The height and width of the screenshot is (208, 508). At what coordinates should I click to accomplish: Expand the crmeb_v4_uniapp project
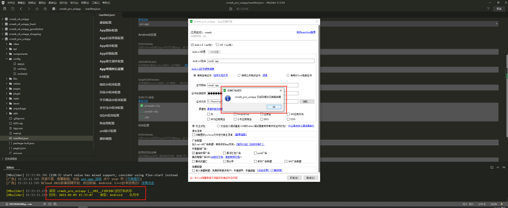click(2, 19)
